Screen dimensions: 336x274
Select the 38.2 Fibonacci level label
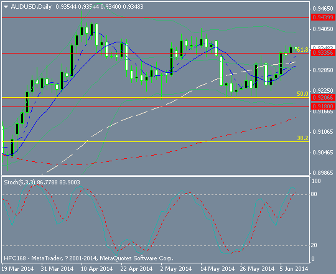(302, 138)
